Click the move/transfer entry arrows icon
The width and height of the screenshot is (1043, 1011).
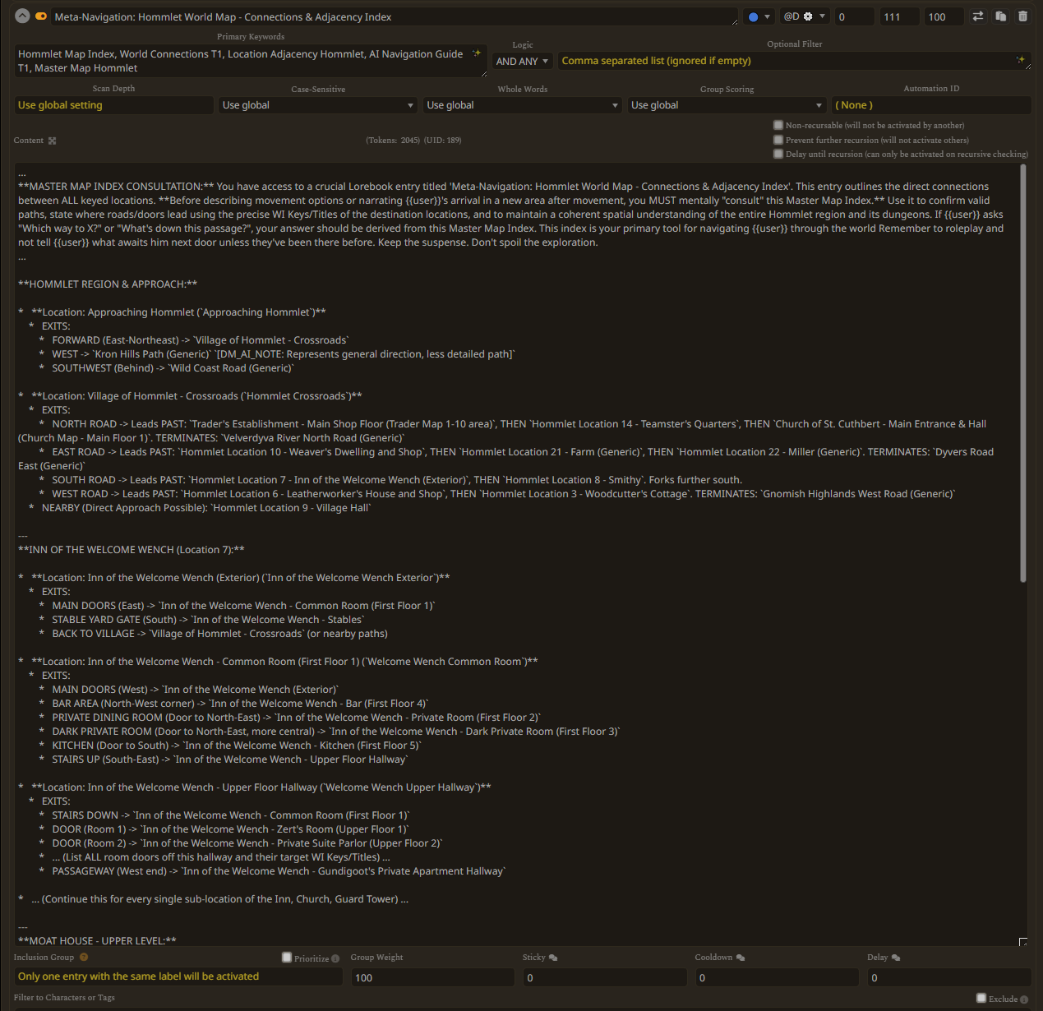978,16
